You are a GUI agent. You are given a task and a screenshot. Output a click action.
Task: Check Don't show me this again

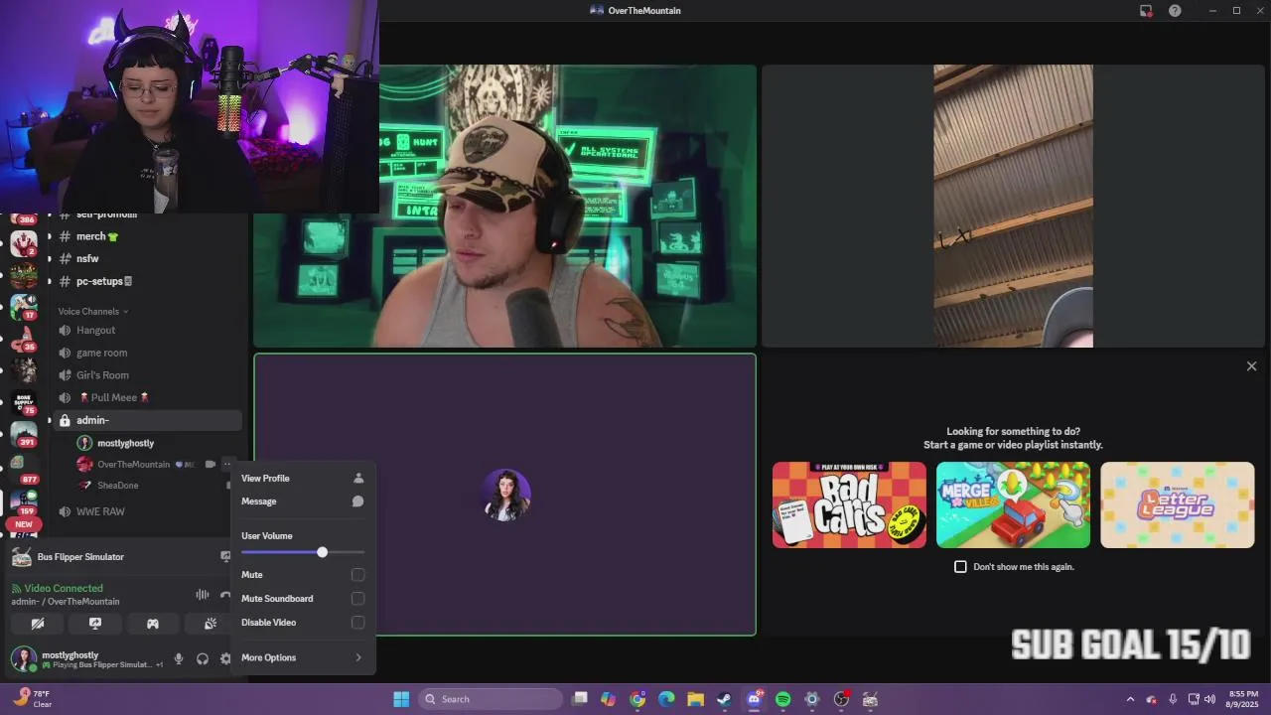click(960, 567)
